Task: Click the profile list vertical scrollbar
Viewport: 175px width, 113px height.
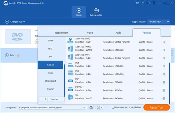Action: pos(169,83)
